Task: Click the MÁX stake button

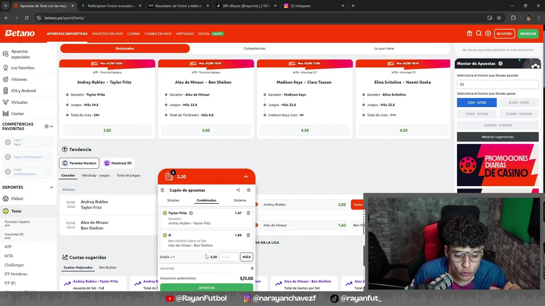Action: [247, 257]
